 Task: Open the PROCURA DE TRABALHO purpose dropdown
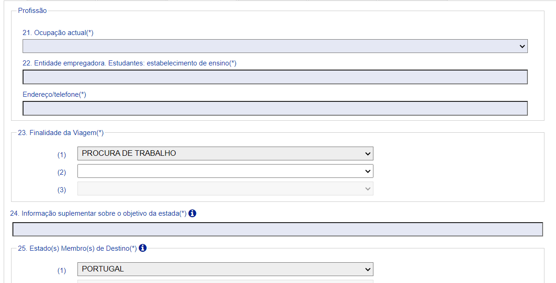(225, 153)
